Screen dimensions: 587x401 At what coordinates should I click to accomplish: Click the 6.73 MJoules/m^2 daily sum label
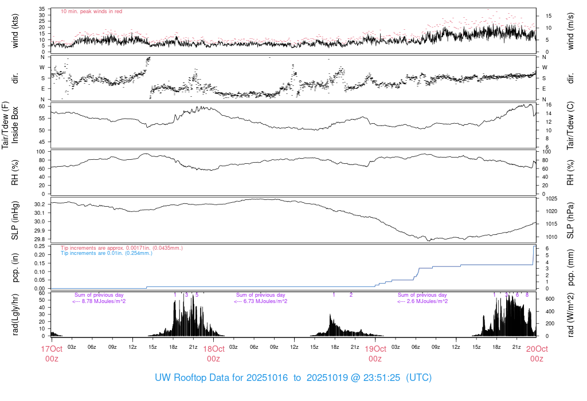click(x=261, y=301)
